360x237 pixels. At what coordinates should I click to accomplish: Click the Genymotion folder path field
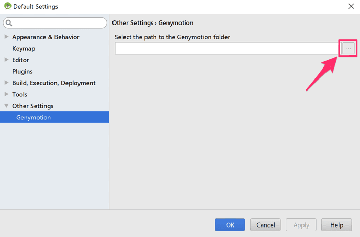(227, 49)
